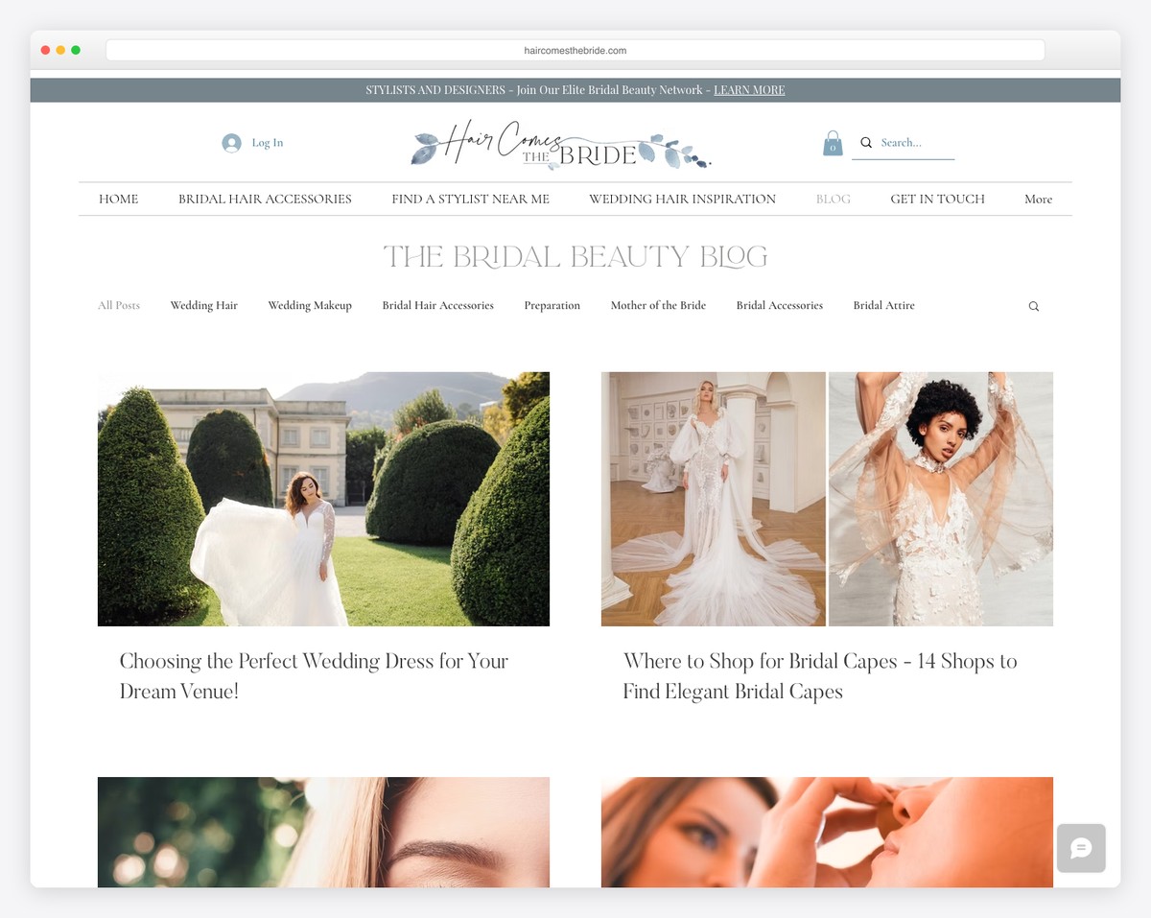
Task: Open the bridal capes article title link
Action: point(821,676)
